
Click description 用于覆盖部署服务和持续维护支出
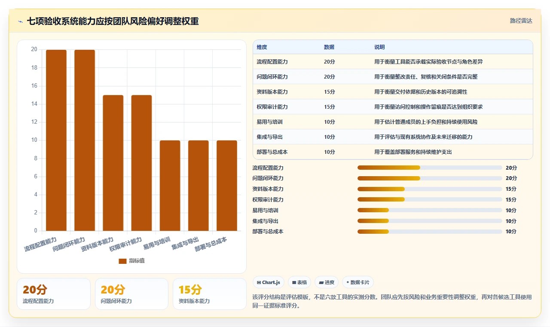pyautogui.click(x=413, y=152)
